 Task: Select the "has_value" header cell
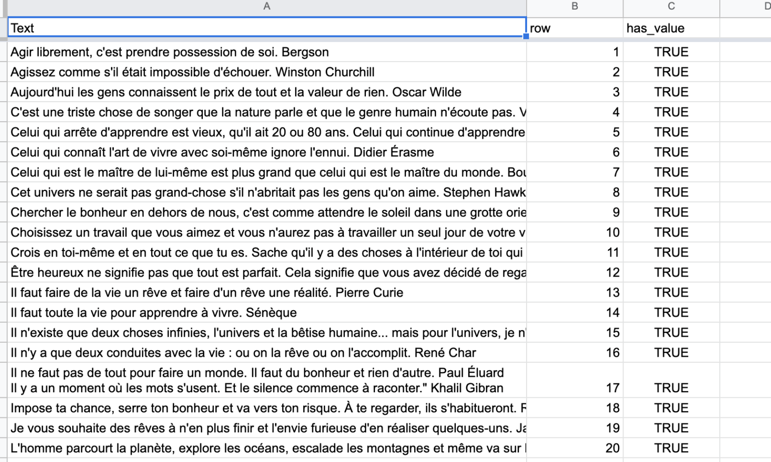pyautogui.click(x=671, y=29)
